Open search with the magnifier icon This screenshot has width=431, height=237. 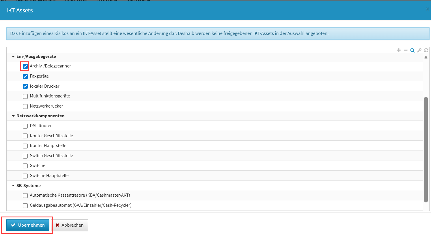[x=413, y=50]
